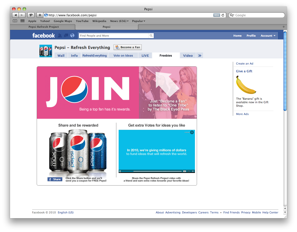Reload the page with the refresh icon
The height and width of the screenshot is (232, 297).
pos(223,15)
